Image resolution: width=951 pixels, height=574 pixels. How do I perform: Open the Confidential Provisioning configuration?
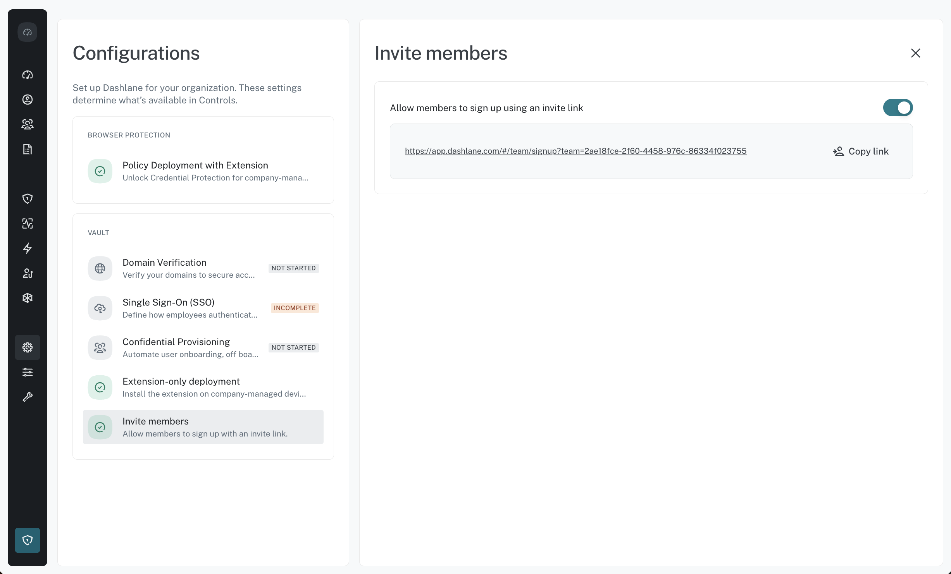[x=203, y=348]
